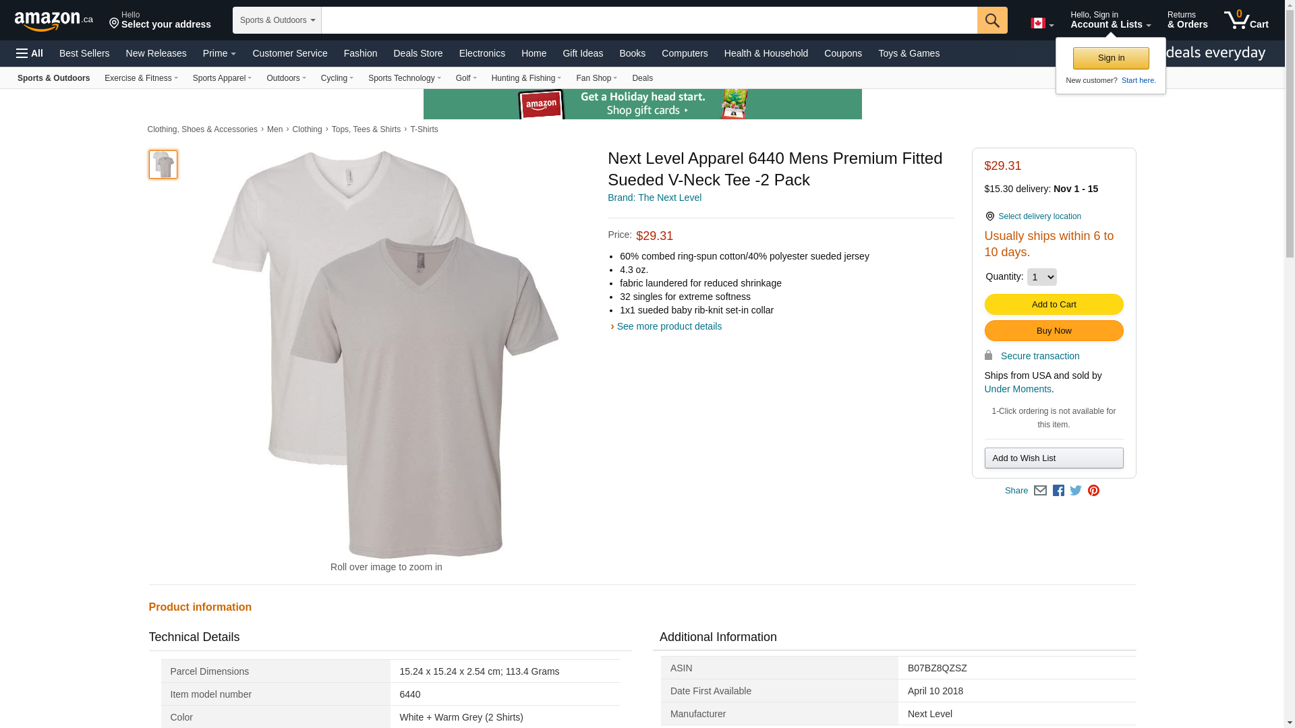The image size is (1295, 728).
Task: Expand Sports & Outdoors search category dropdown
Action: pyautogui.click(x=277, y=20)
